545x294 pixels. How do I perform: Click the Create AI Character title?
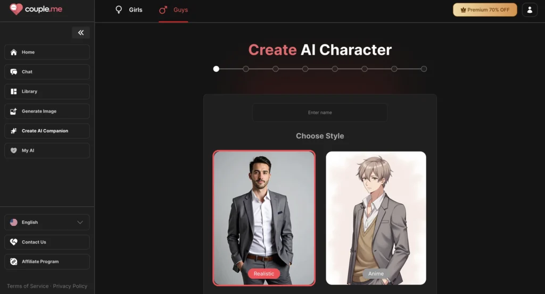click(x=320, y=50)
